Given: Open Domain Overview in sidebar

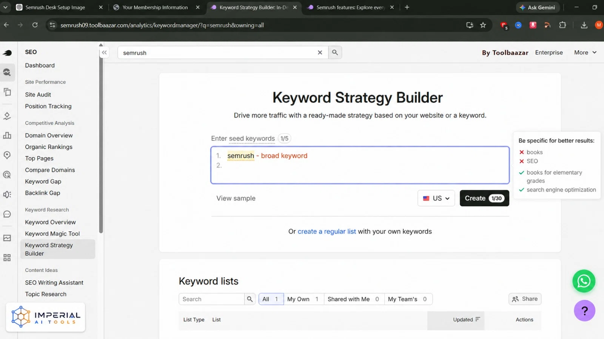Looking at the screenshot, I should click(x=49, y=135).
